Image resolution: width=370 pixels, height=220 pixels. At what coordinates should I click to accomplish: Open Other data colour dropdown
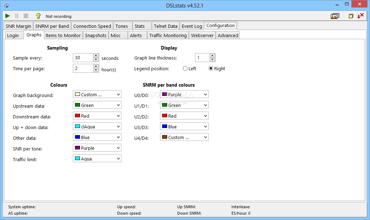97,137
